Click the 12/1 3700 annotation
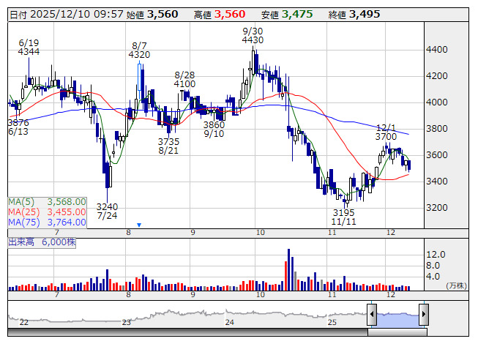Image resolution: width=478 pixels, height=344 pixels. pos(386,132)
